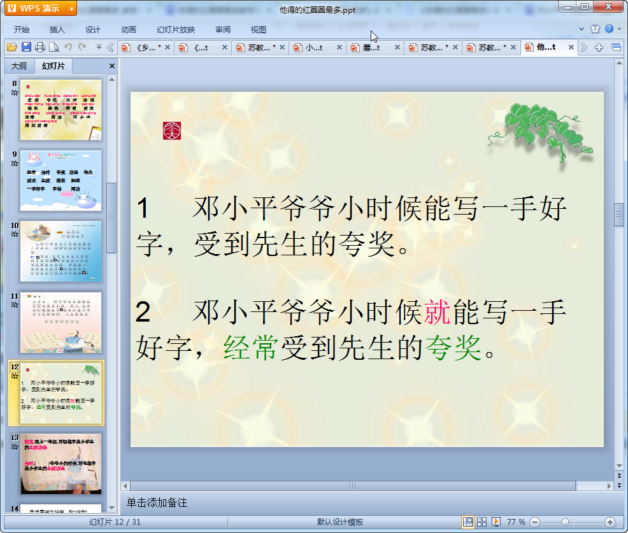The image size is (628, 533).
Task: Open the 设计 ribbon tab
Action: pos(92,30)
